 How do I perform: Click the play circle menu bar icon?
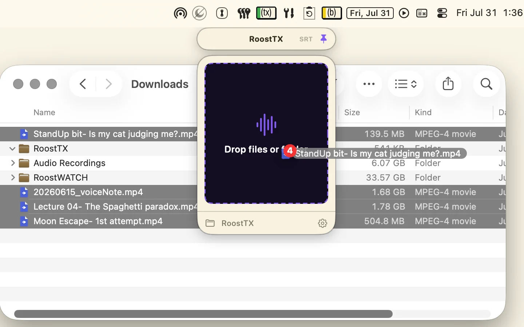point(404,13)
